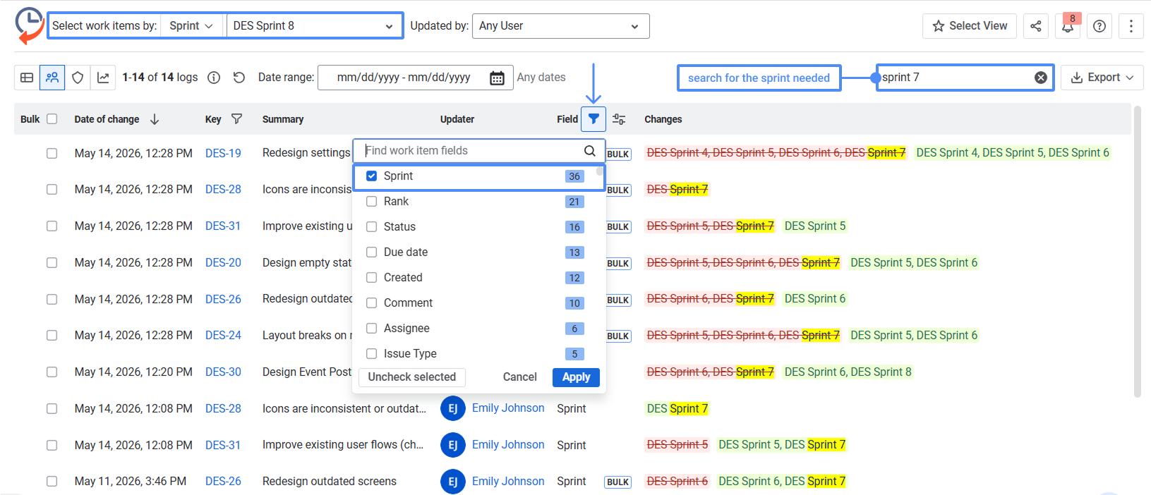Image resolution: width=1151 pixels, height=495 pixels.
Task: Open the chart analytics view icon
Action: tap(103, 78)
